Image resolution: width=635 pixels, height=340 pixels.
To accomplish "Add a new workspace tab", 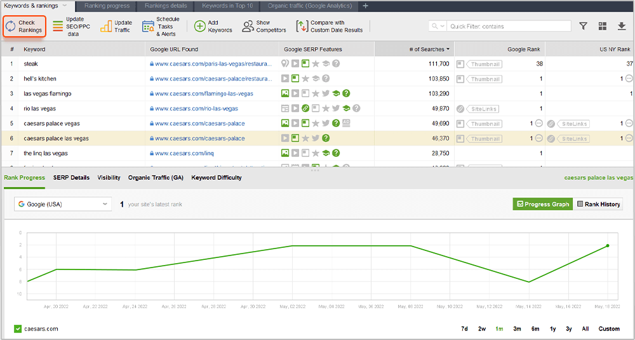I will 365,6.
